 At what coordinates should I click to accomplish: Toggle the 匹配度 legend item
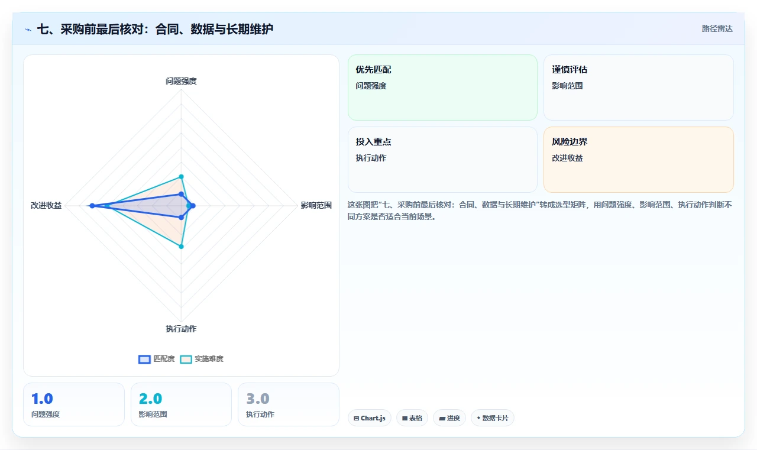[x=157, y=359]
